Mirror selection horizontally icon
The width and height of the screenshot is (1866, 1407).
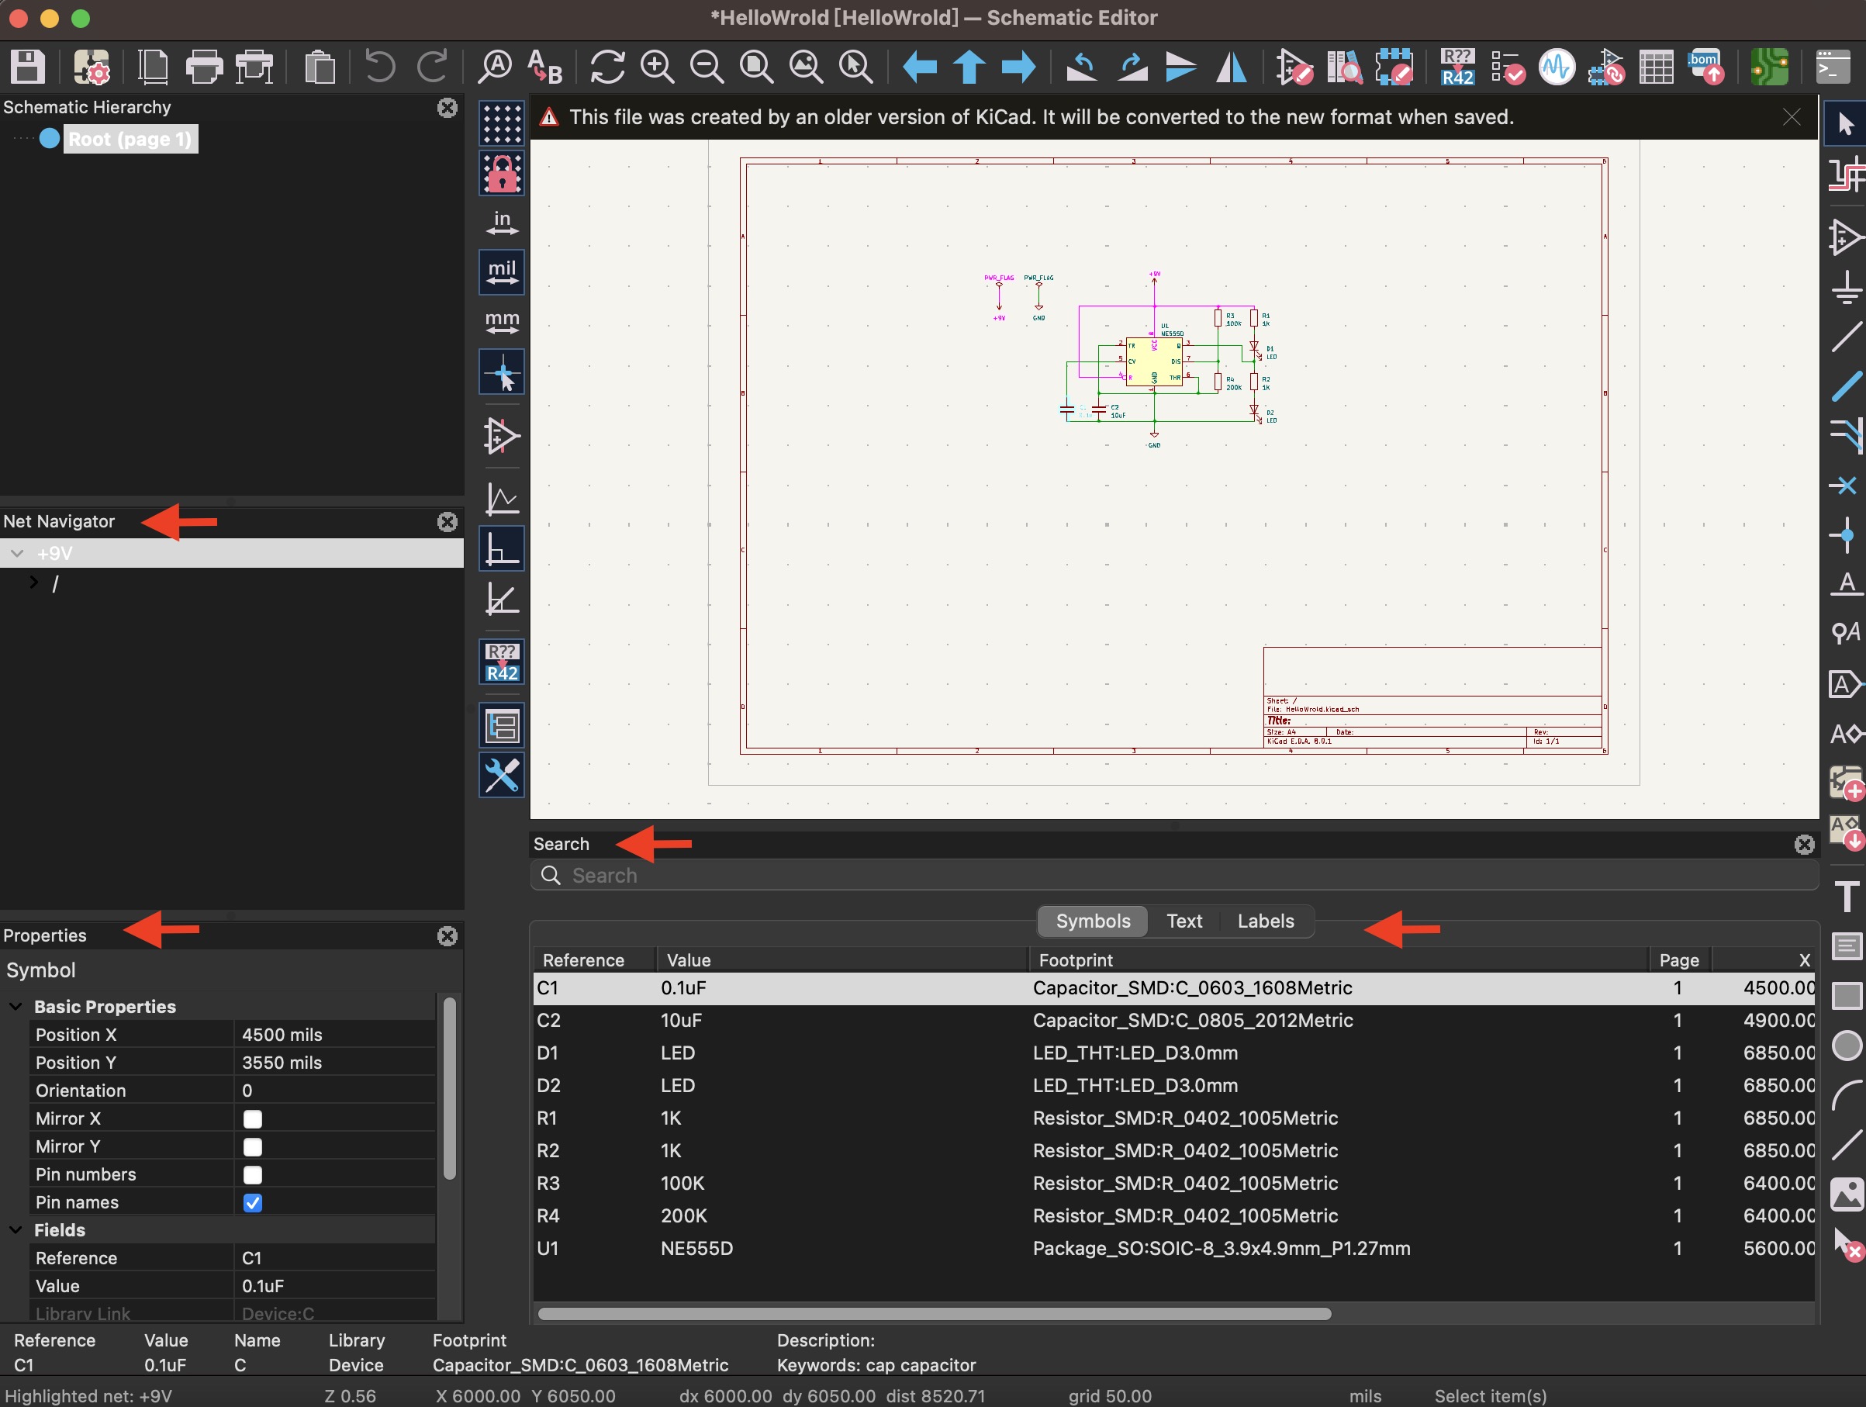(x=1232, y=67)
